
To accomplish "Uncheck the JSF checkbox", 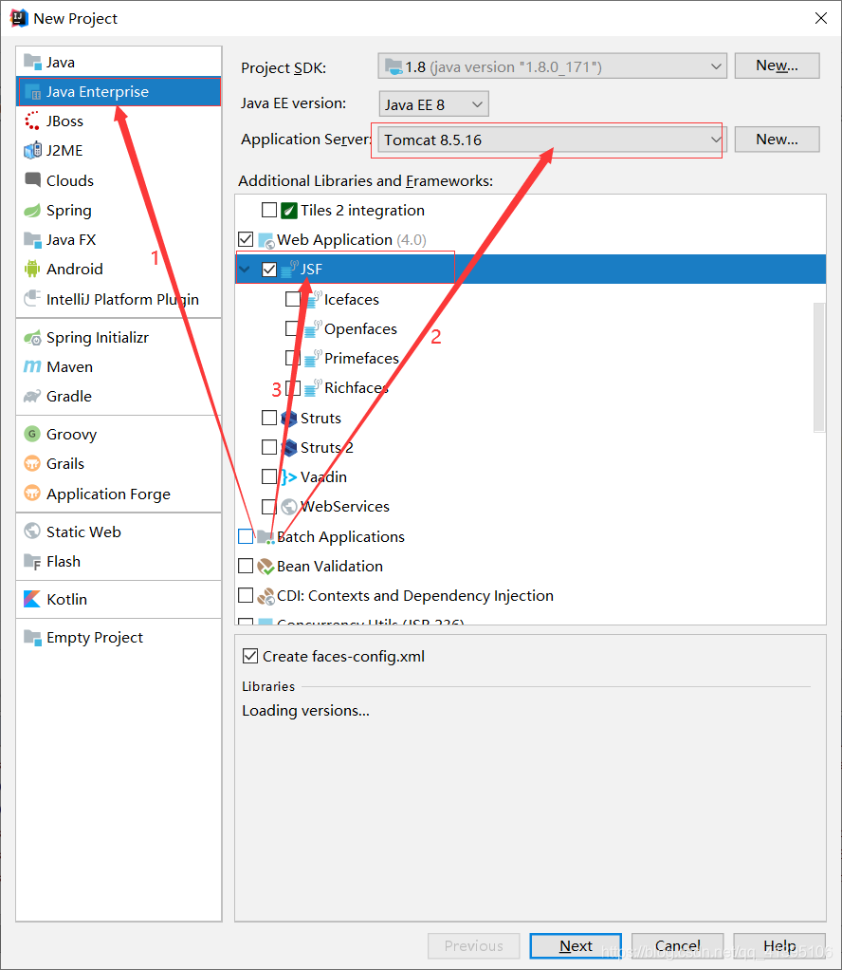I will (269, 270).
